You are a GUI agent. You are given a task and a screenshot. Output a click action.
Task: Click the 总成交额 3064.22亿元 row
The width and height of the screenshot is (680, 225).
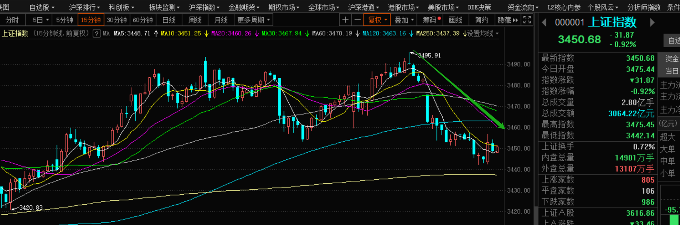pos(598,114)
